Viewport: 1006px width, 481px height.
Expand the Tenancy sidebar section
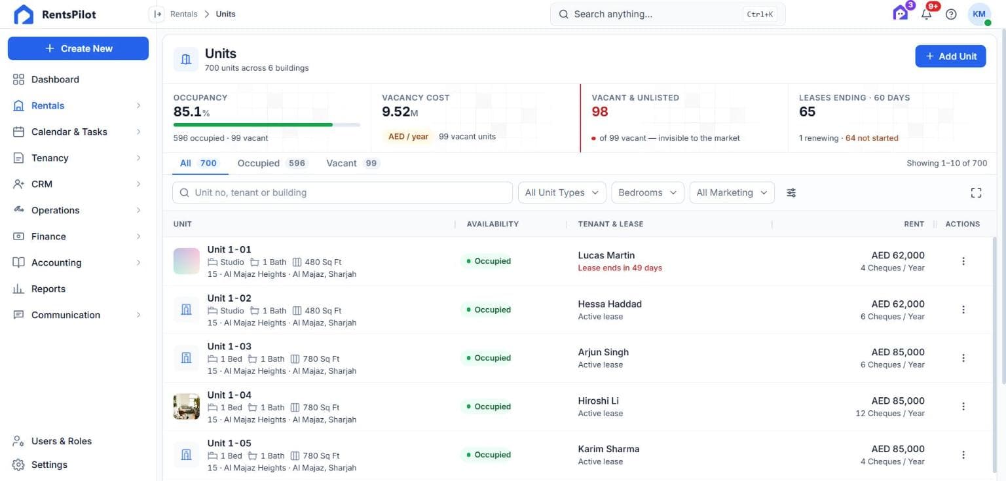pos(78,158)
